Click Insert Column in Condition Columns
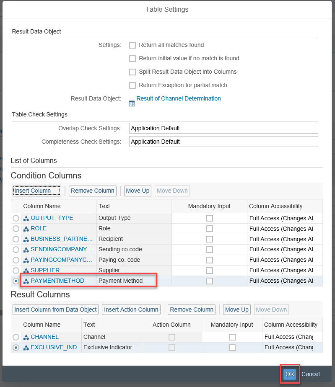Image resolution: width=335 pixels, height=387 pixels. click(37, 191)
